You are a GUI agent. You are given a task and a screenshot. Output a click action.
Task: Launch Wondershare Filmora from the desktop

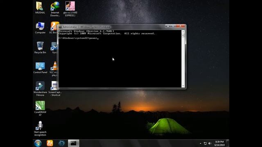(x=40, y=89)
